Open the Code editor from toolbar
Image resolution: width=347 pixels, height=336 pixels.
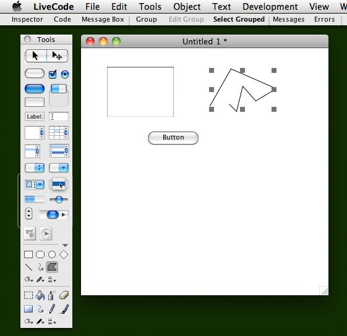pos(62,19)
